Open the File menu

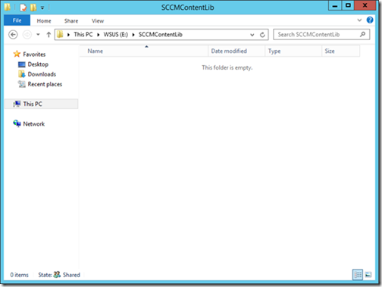(x=17, y=20)
